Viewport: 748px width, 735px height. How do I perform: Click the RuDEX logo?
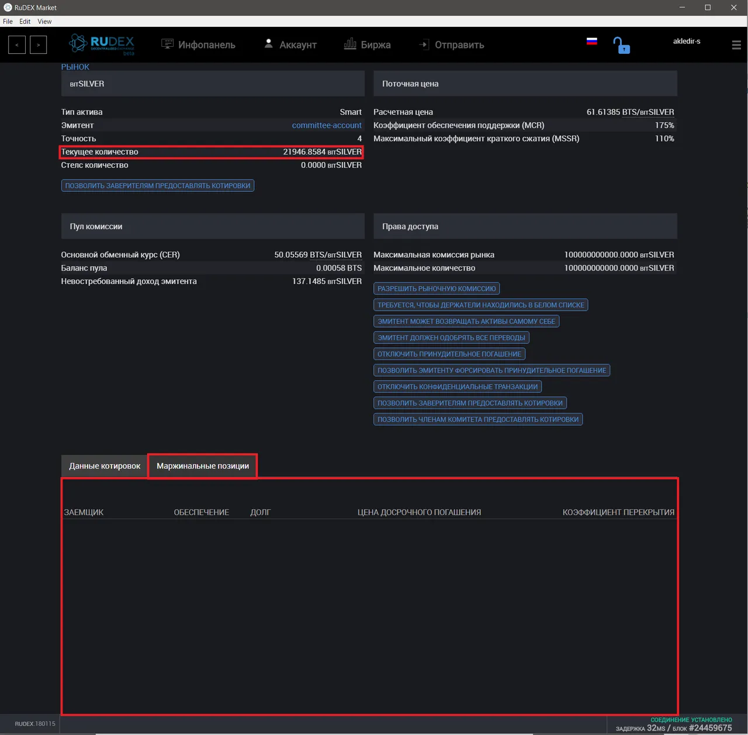click(x=102, y=44)
